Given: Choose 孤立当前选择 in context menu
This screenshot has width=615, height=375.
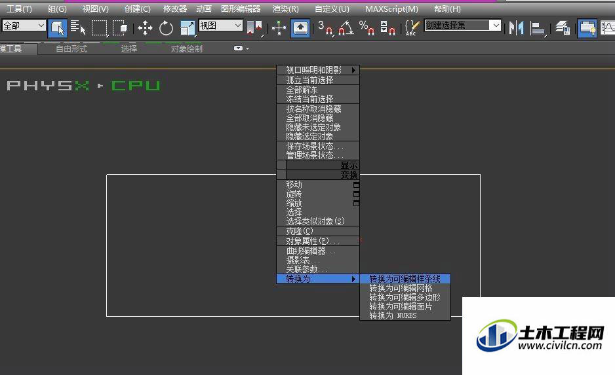Looking at the screenshot, I should coord(318,80).
